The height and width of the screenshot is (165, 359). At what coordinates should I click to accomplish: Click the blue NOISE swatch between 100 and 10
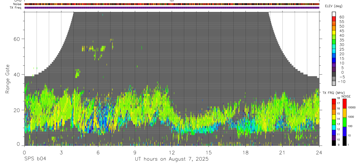click(x=344, y=132)
